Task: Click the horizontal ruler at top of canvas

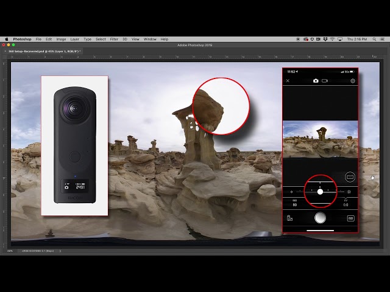Action: coord(194,57)
